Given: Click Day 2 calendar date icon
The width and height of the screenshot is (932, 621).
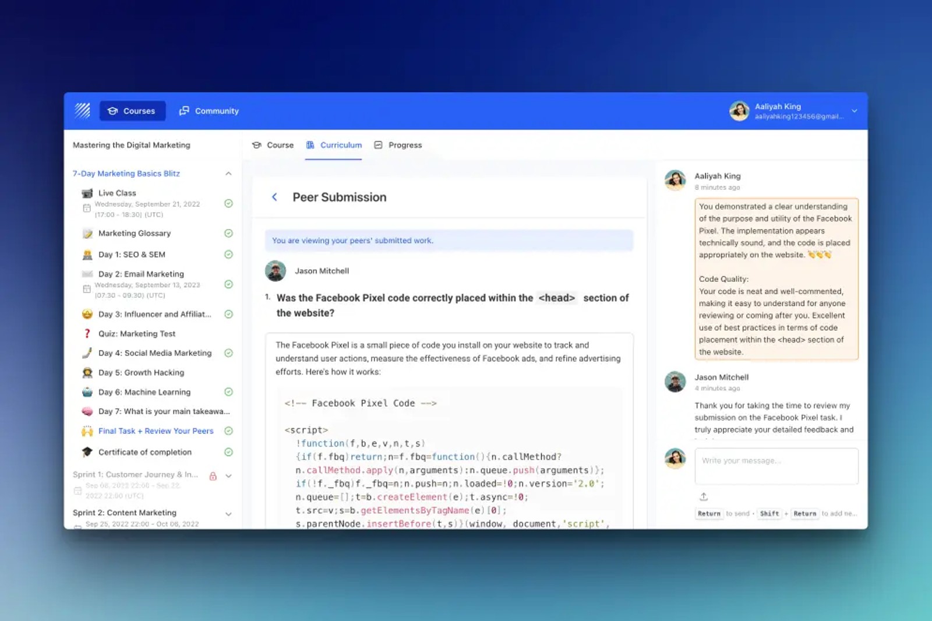Looking at the screenshot, I should click(87, 289).
